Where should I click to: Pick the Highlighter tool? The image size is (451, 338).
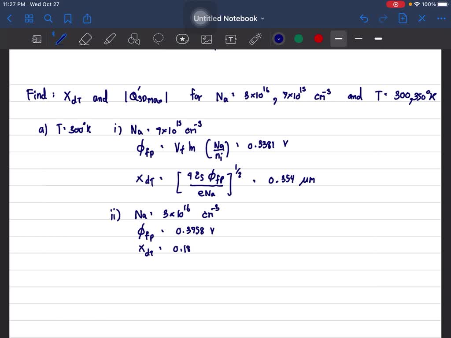110,39
